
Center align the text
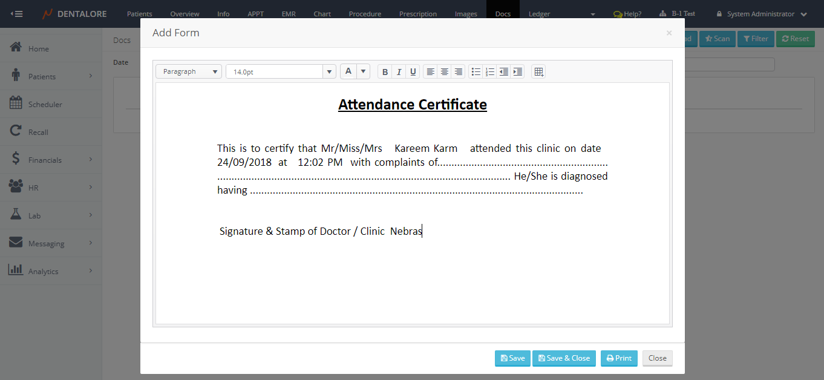(444, 72)
